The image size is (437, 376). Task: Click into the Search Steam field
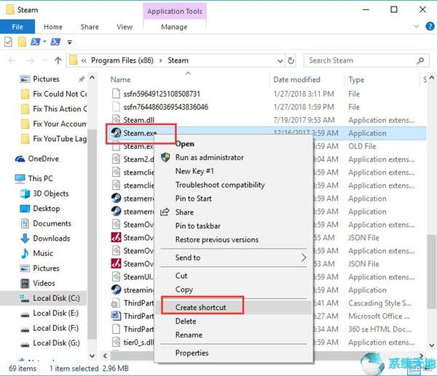pos(366,60)
